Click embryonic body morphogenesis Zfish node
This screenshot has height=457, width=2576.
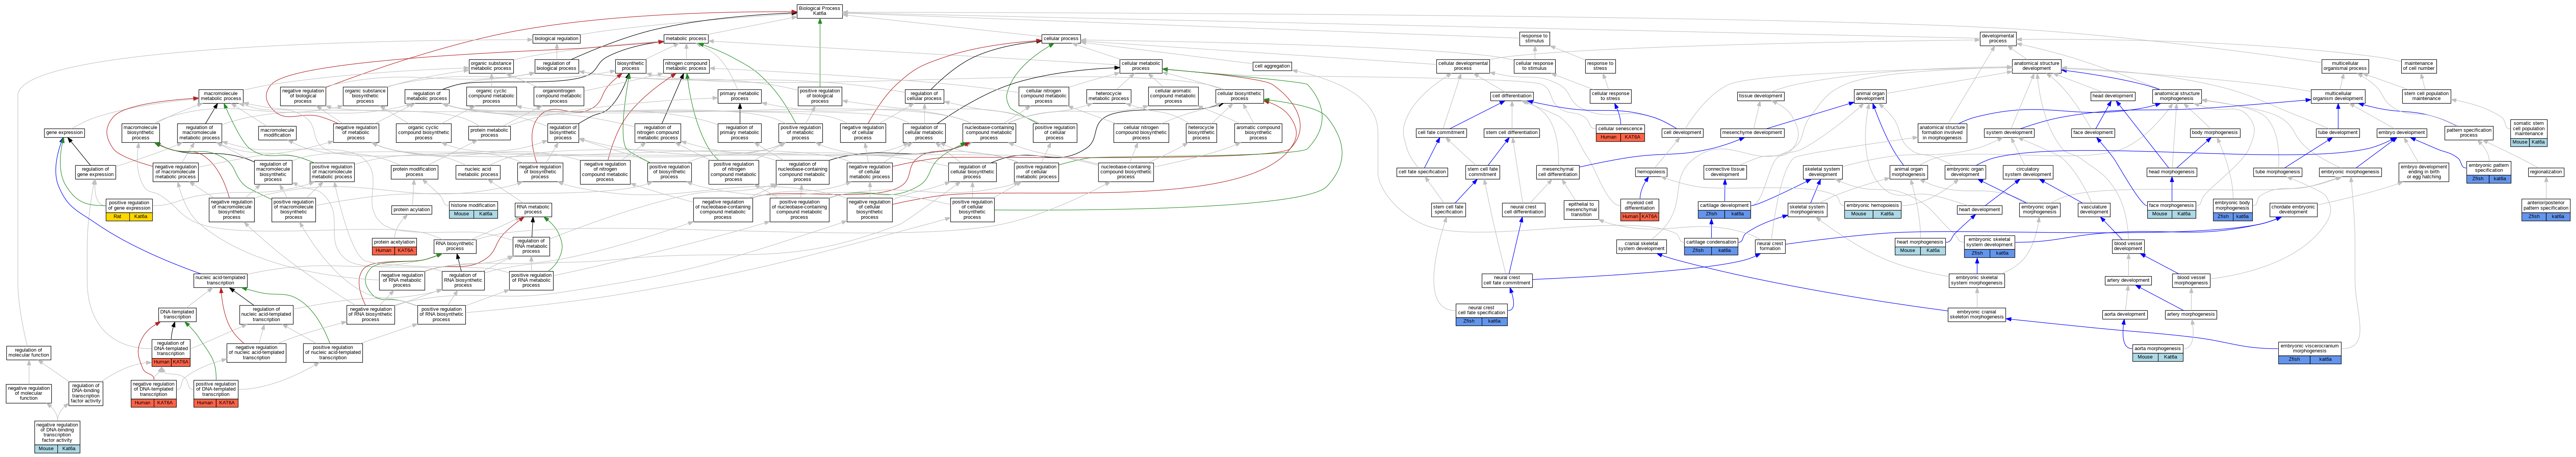pos(2232,210)
